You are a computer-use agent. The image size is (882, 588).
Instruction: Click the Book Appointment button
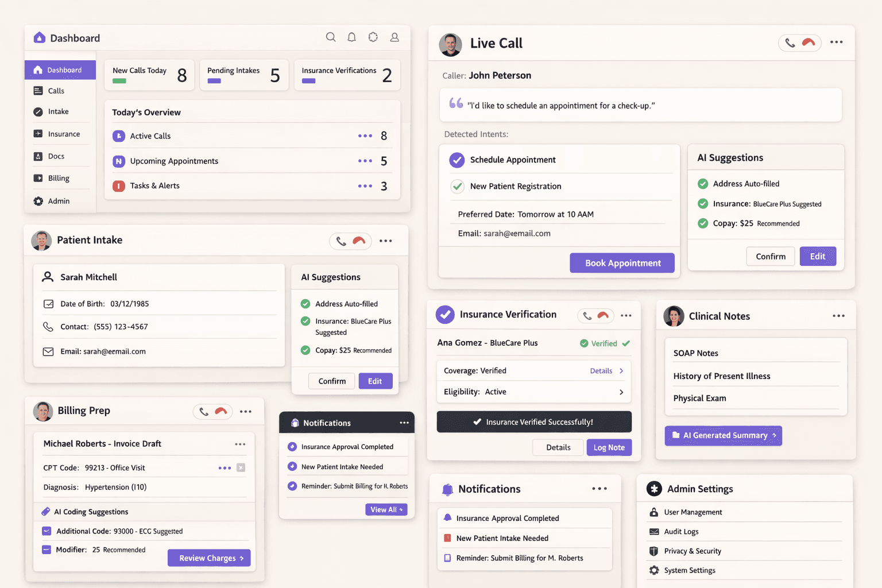click(622, 263)
